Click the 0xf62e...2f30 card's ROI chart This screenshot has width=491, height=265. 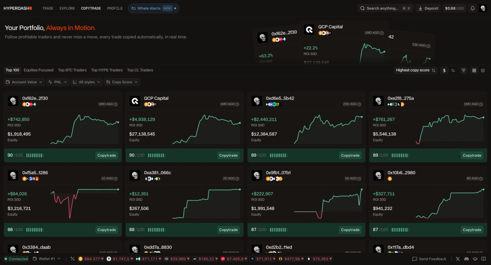84,129
